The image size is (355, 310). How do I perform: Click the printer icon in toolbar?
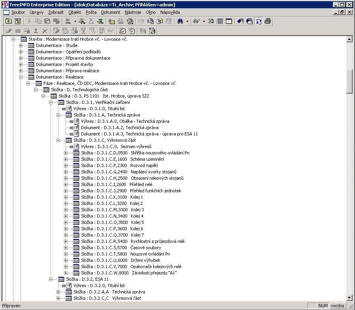[268, 21]
